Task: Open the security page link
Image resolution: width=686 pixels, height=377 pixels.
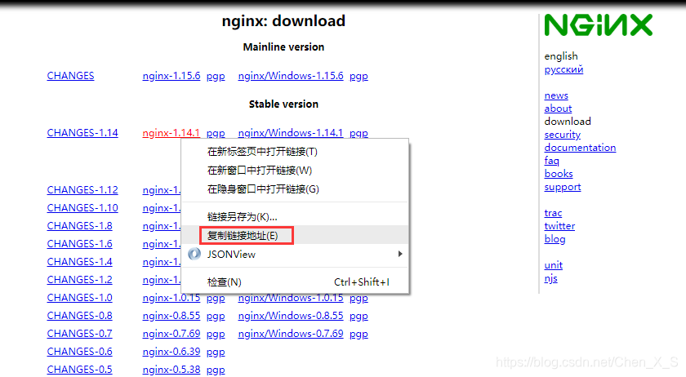Action: pyautogui.click(x=562, y=135)
